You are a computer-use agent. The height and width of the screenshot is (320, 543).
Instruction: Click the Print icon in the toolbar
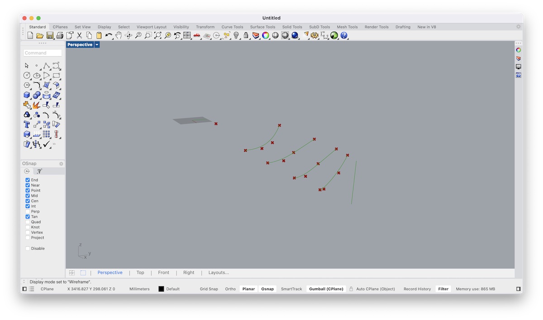coord(59,35)
